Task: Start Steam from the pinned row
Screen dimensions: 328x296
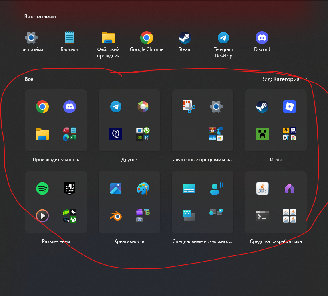Action: 185,41
